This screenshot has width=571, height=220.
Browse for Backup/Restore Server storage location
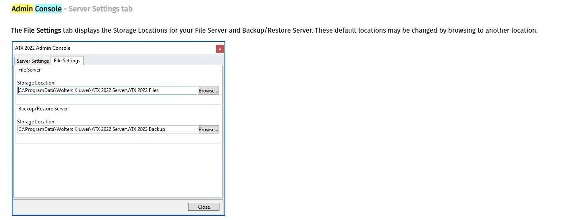208,130
